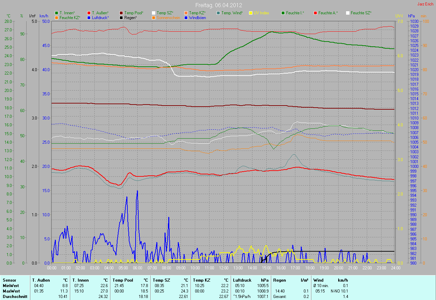
Task: Click the green T. Innen legend swatch
Action: pos(56,13)
